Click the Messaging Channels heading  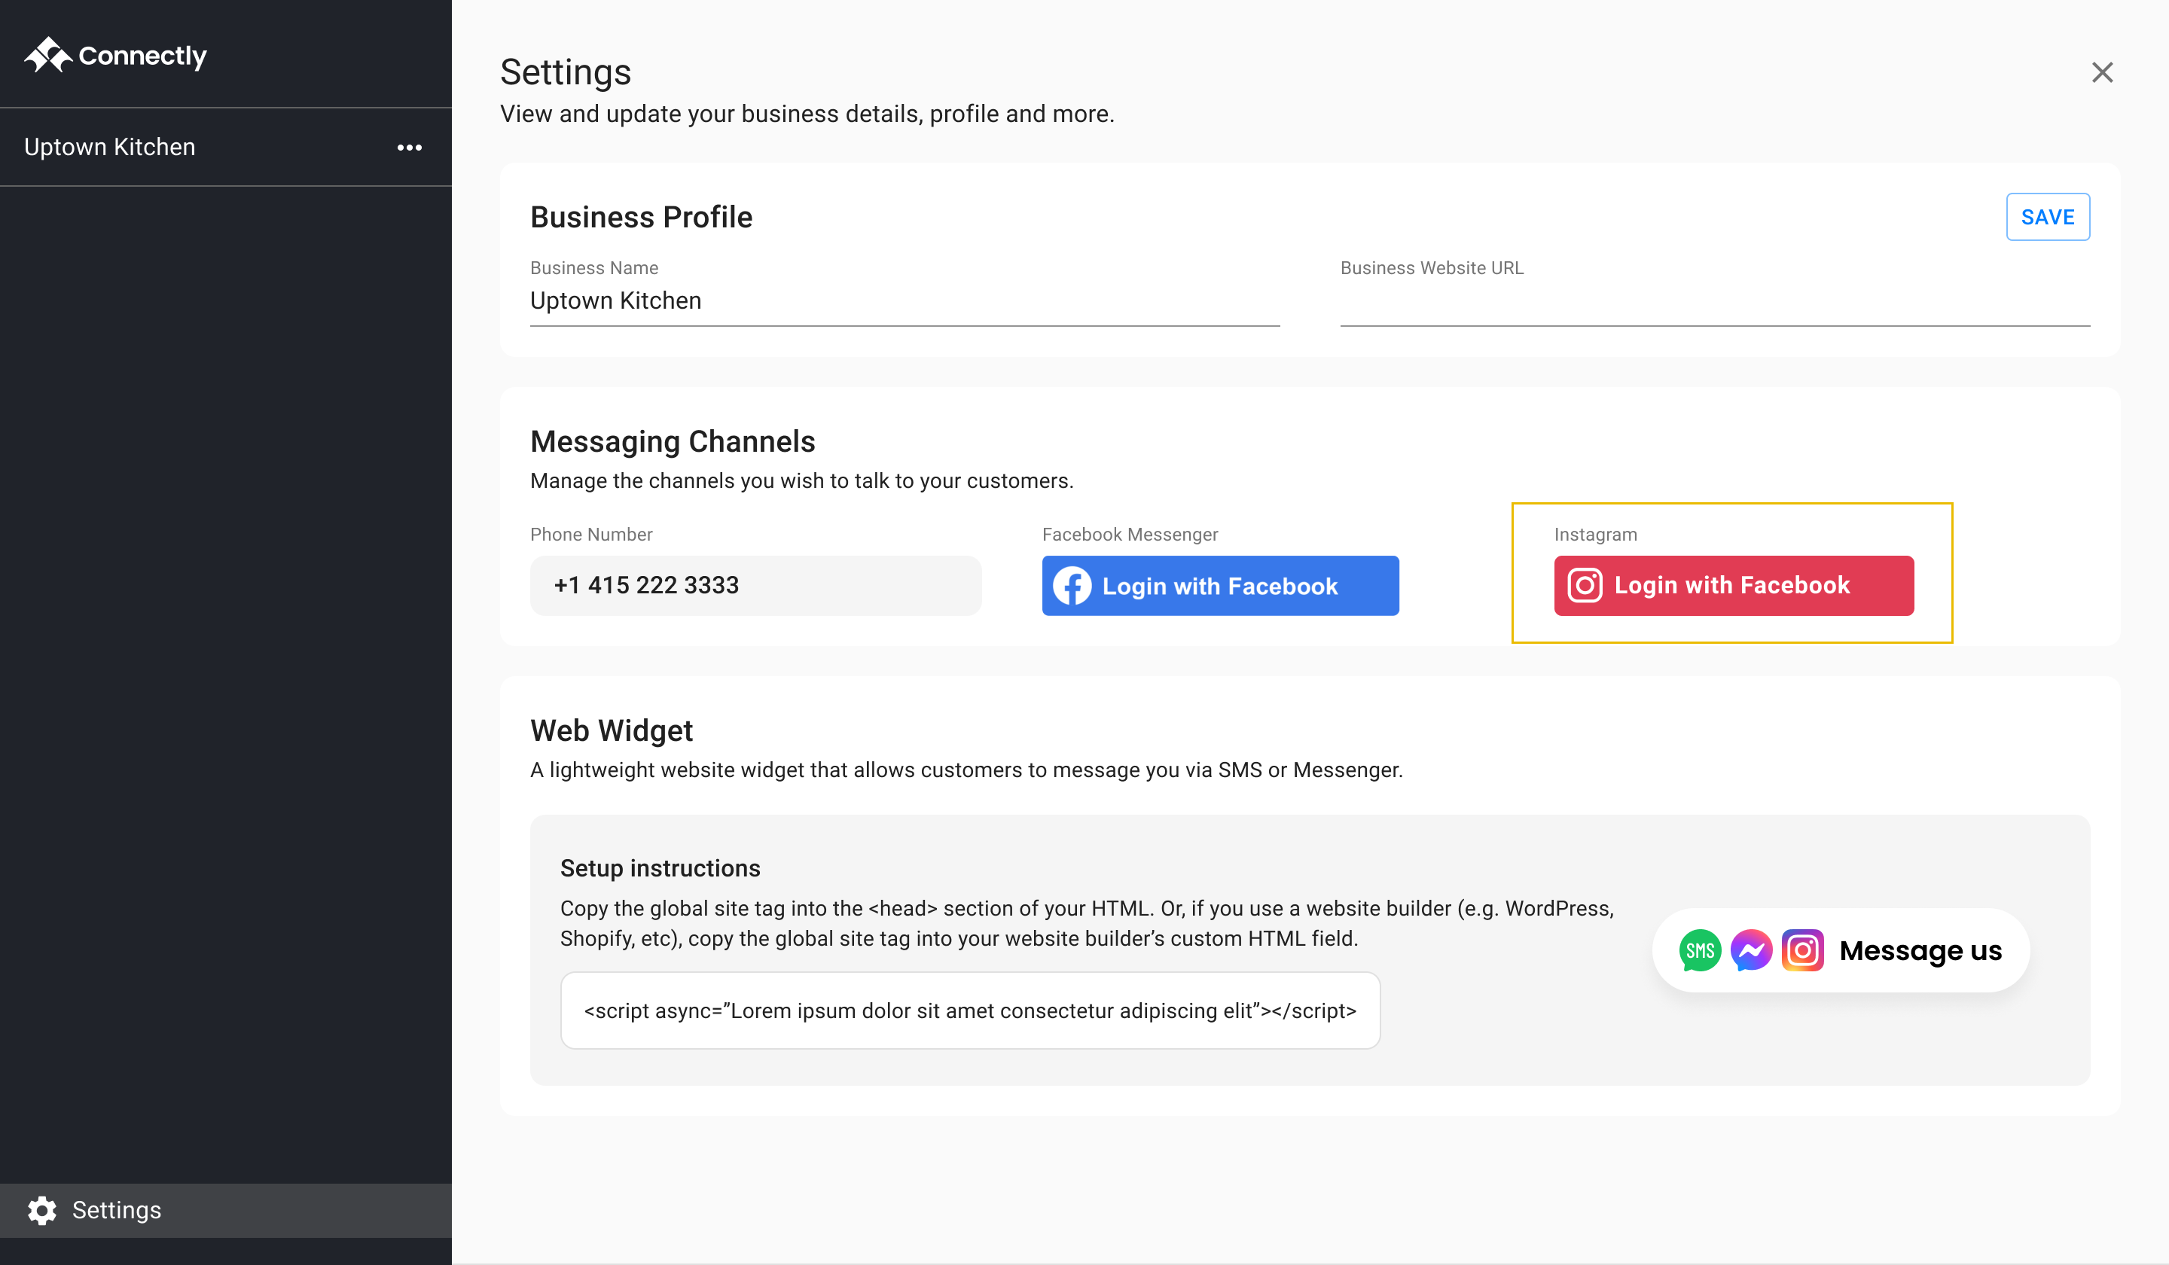pyautogui.click(x=673, y=441)
